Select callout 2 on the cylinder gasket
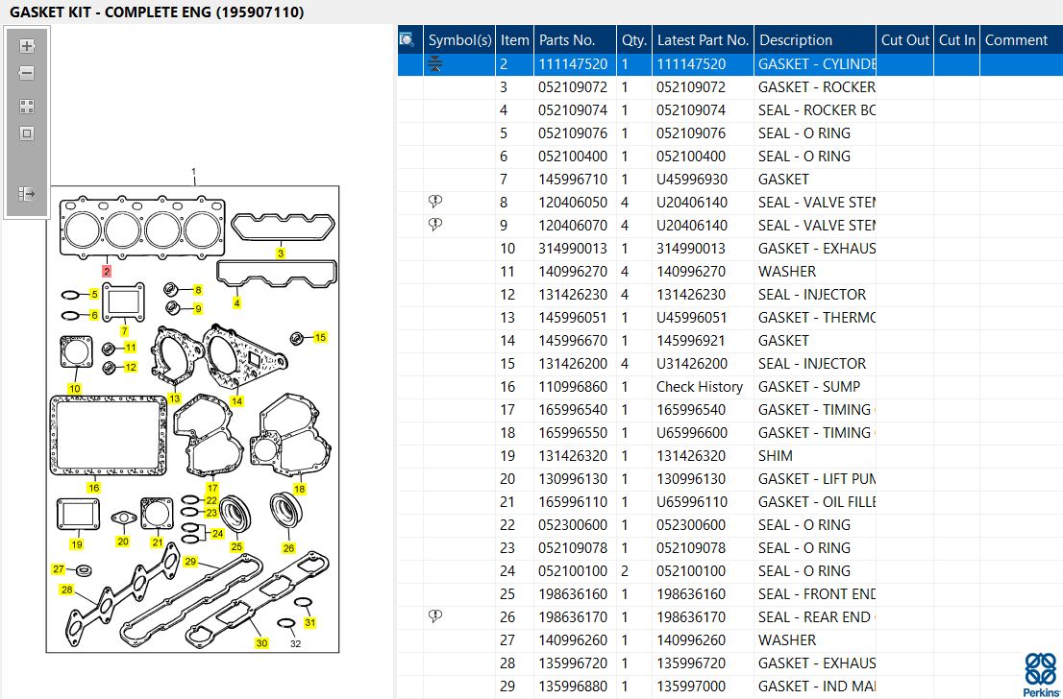The height and width of the screenshot is (699, 1063). click(107, 272)
